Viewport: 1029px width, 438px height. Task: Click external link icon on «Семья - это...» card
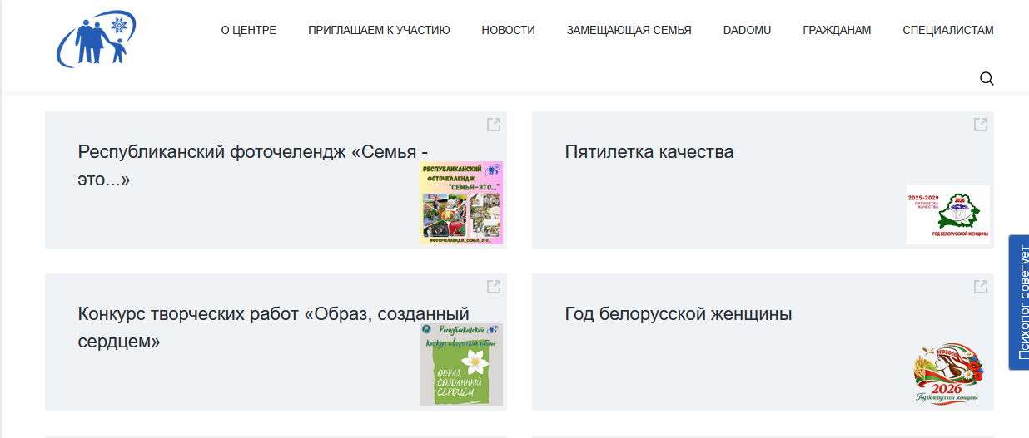(493, 125)
